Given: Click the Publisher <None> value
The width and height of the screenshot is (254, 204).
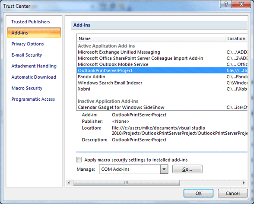Looking at the screenshot, I should point(121,121).
